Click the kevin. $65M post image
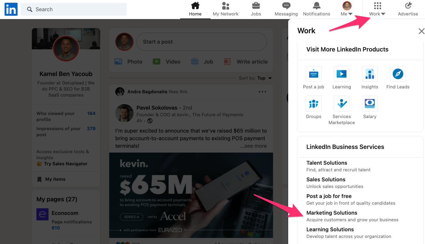Viewport: 425px width, 244px height. (x=191, y=195)
